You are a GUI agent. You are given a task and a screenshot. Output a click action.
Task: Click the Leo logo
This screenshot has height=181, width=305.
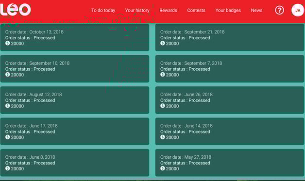click(x=16, y=10)
